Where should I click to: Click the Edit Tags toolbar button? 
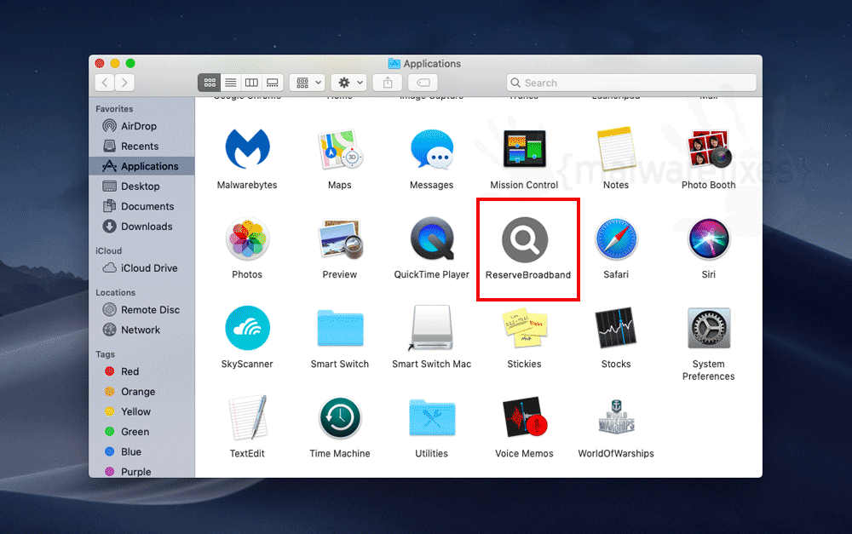pos(423,83)
